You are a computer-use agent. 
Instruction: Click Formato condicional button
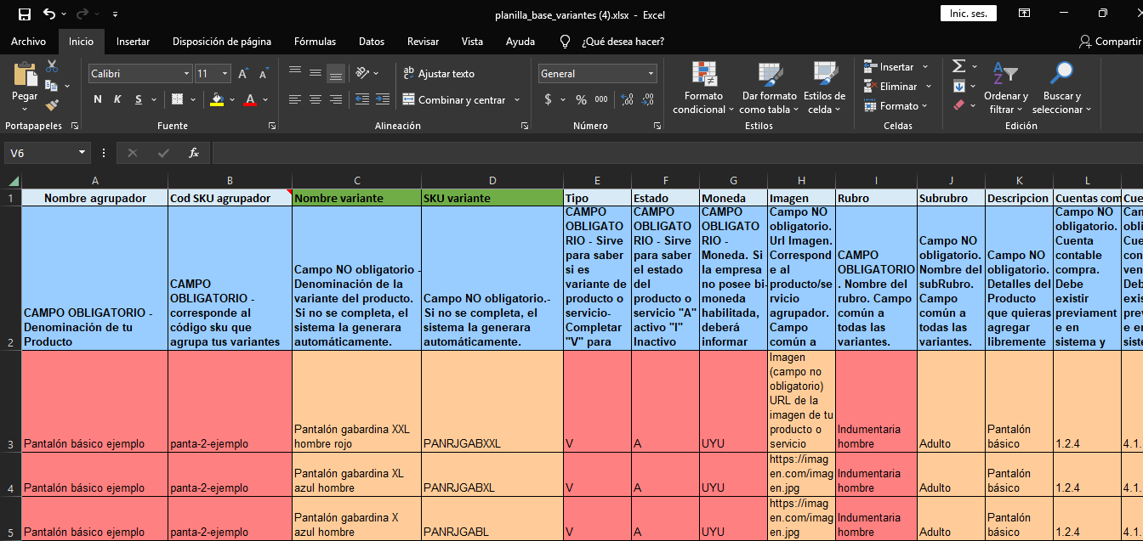pyautogui.click(x=705, y=87)
